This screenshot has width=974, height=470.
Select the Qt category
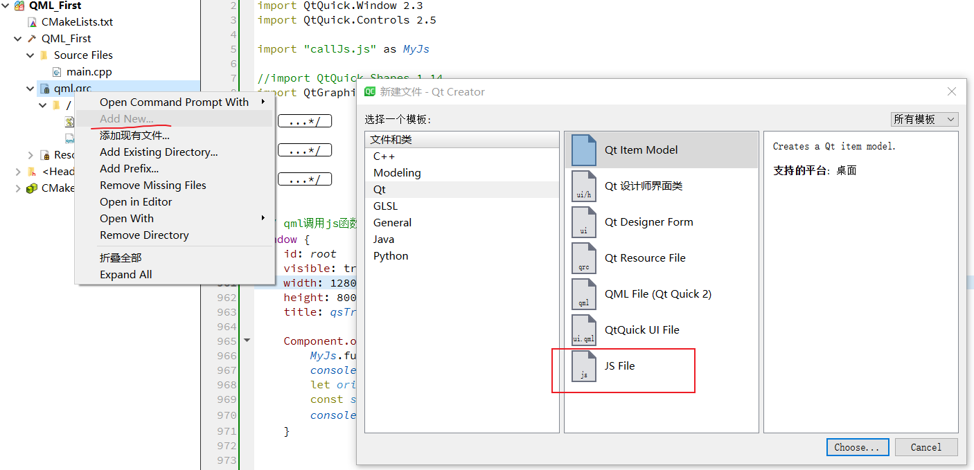462,190
